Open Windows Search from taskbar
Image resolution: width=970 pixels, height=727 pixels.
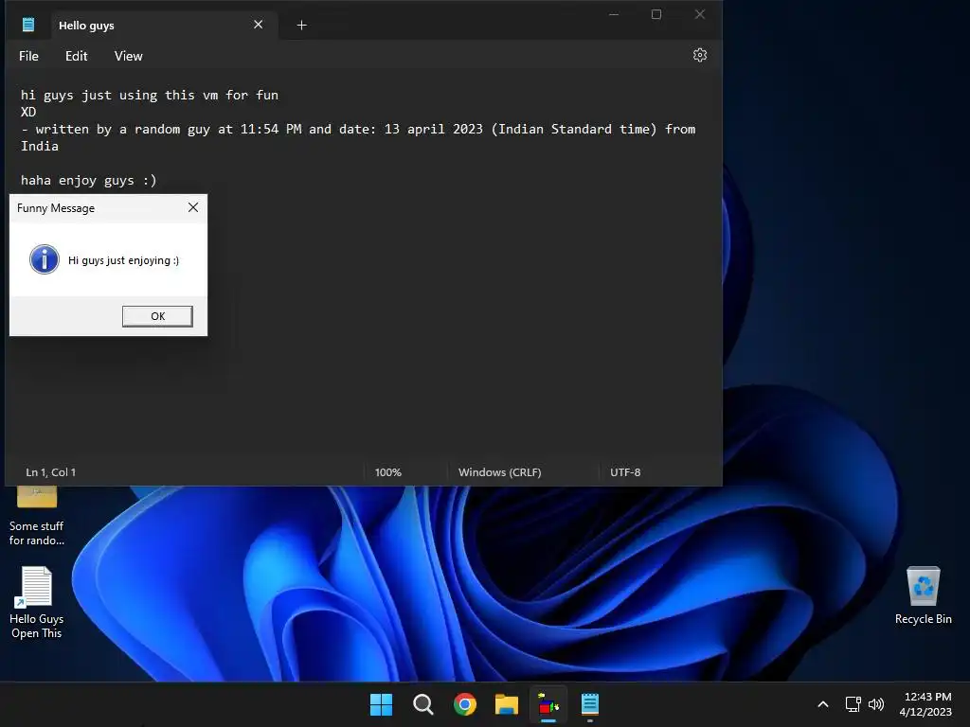pyautogui.click(x=423, y=704)
